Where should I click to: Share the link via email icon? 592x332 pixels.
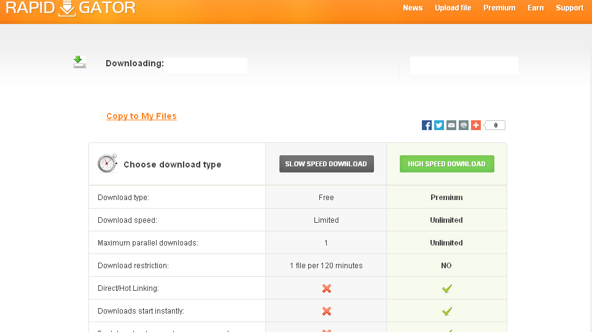tap(451, 125)
